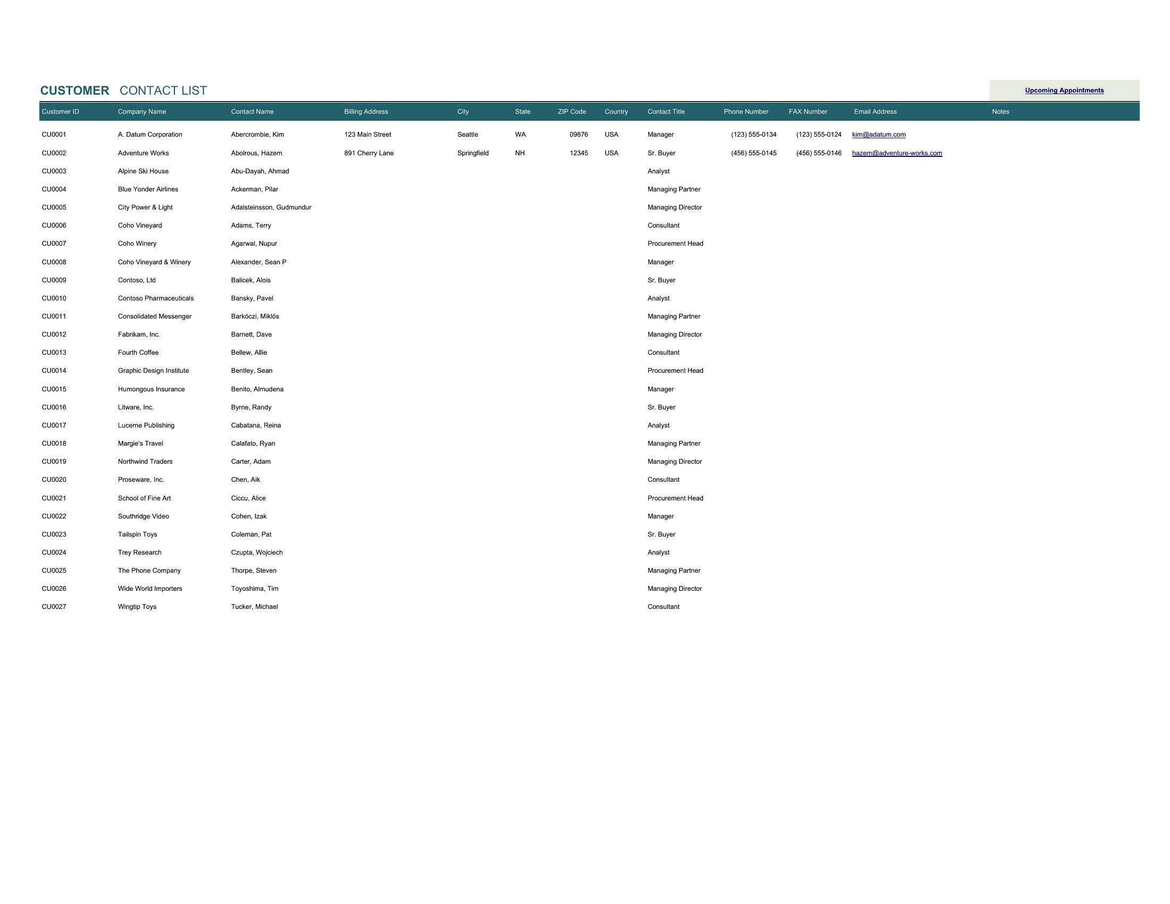The image size is (1170, 904).
Task: Select the Lucerne Publishing cell
Action: point(146,426)
